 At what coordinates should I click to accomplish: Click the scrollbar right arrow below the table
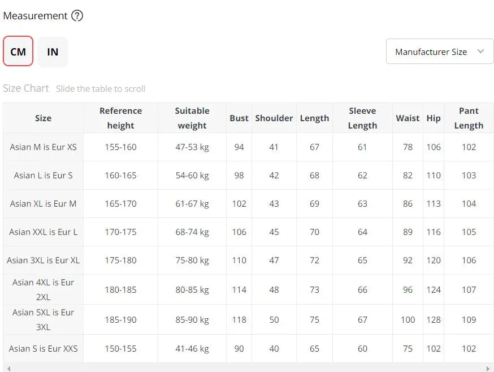[x=488, y=368]
